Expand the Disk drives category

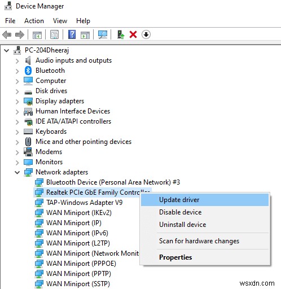pyautogui.click(x=17, y=91)
